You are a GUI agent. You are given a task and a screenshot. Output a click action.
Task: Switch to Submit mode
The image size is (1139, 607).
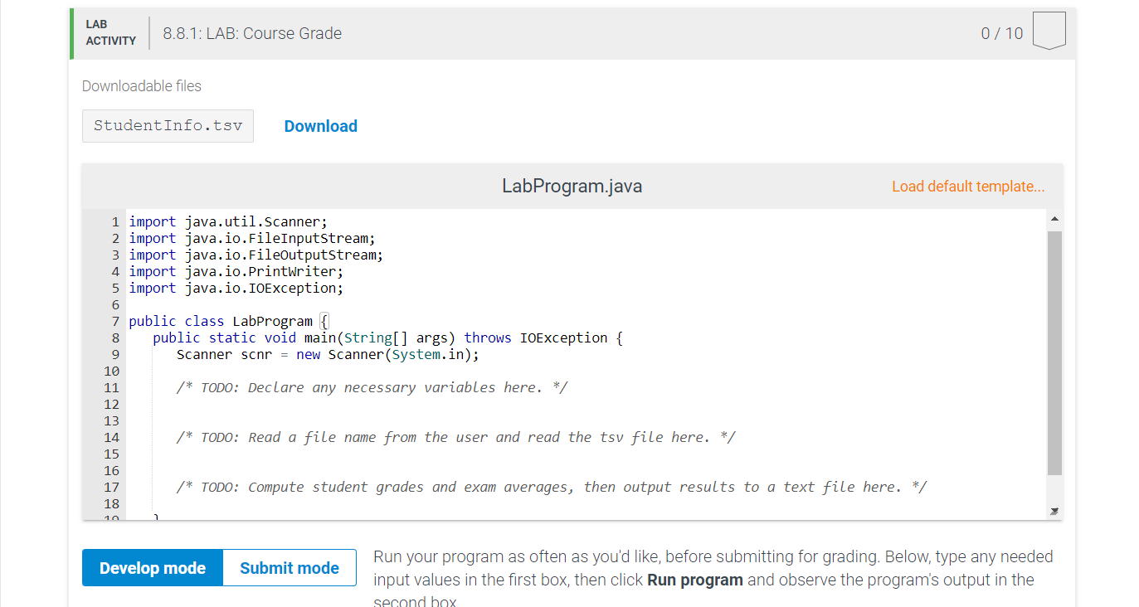click(x=289, y=567)
